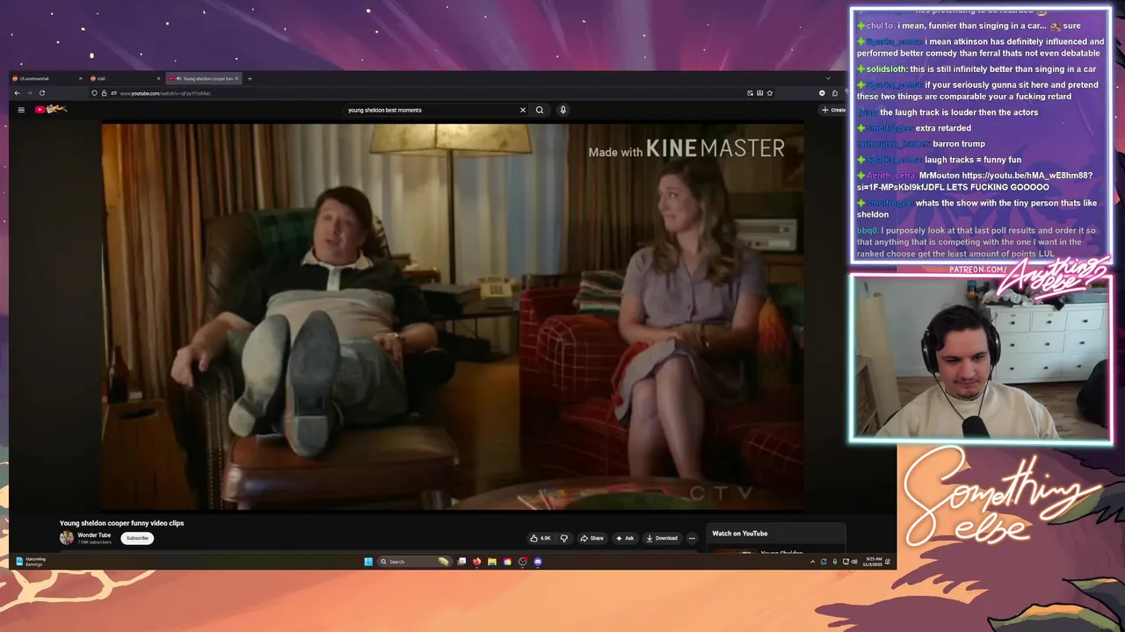Switch to the r/Livestreamfail tab
The image size is (1125, 632).
(x=47, y=78)
